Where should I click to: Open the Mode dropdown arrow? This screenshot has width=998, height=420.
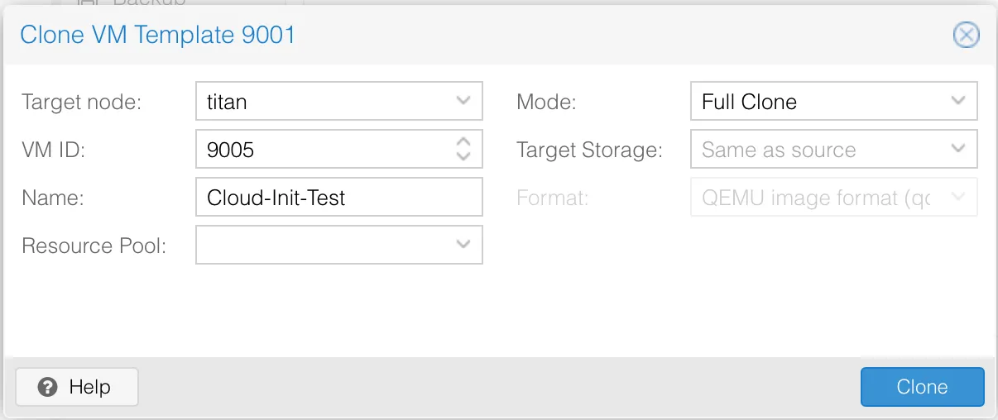(x=958, y=101)
